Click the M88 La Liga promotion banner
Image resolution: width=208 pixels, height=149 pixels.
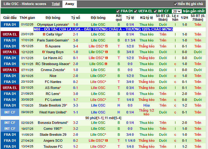click(103, 29)
